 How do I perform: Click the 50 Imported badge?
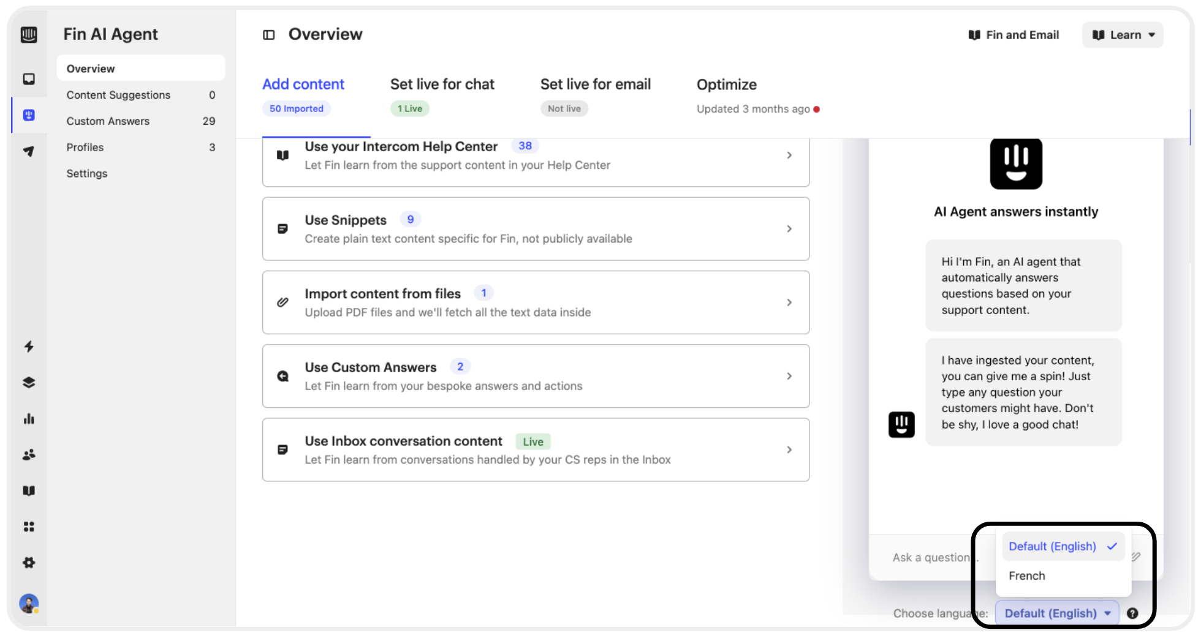click(297, 109)
